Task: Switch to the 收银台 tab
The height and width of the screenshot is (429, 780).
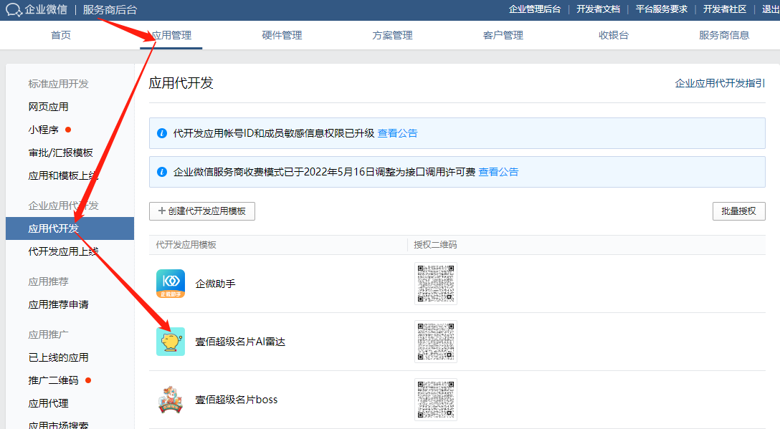Action: 614,35
